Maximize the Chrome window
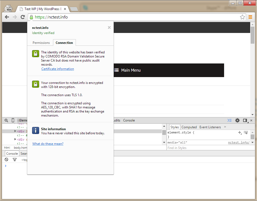Screen dimensions: 257x201 pos(240,3)
